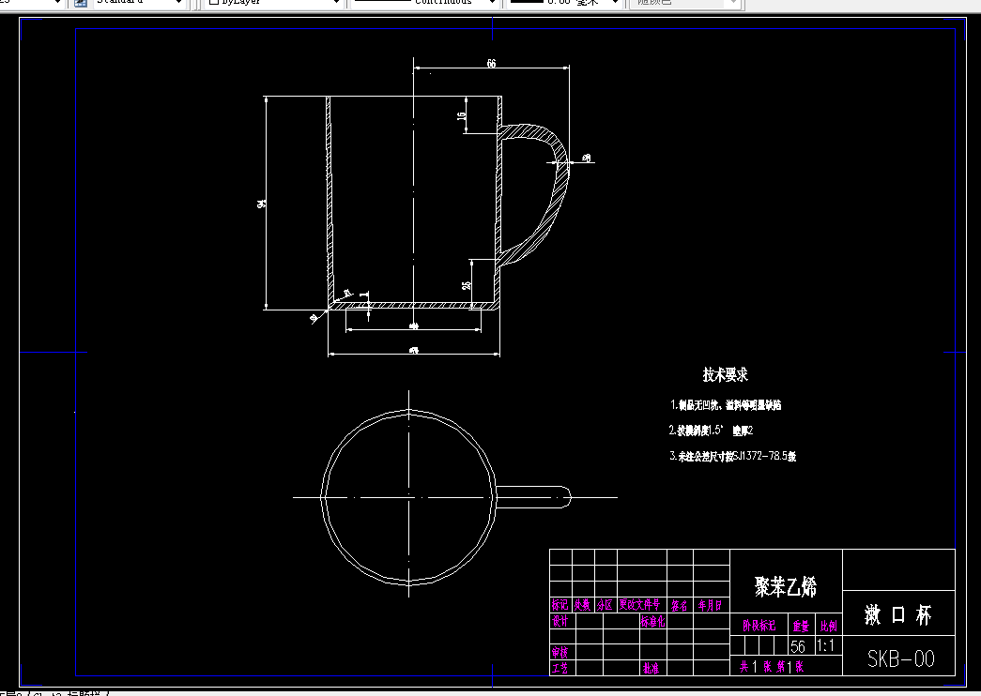Select the weight value 56
The image size is (981, 696).
[798, 646]
